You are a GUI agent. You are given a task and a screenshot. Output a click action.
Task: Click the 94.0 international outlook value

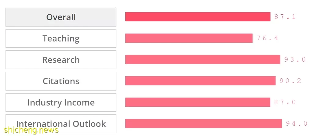coord(297,123)
